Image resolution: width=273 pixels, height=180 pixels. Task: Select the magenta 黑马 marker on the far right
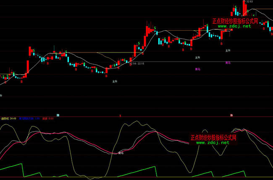click(228, 63)
